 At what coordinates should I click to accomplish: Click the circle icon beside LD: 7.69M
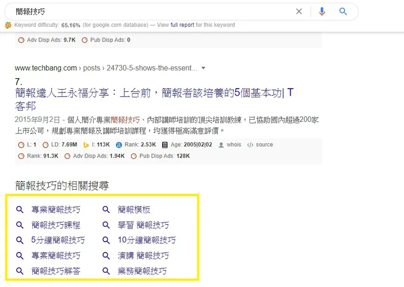46,145
